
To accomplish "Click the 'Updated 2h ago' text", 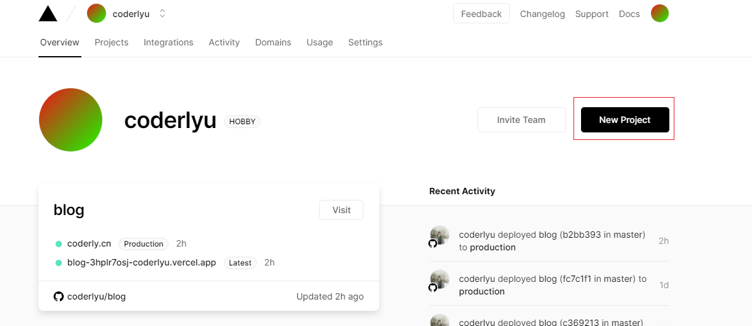I will pyautogui.click(x=330, y=296).
